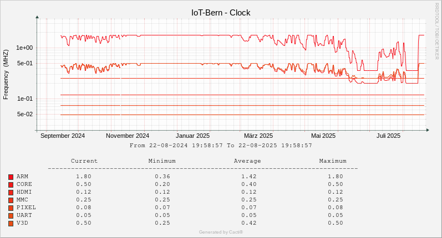Image resolution: width=442 pixels, height=238 pixels.
Task: Click the 'Januar 2025' axis label
Action: (x=192, y=136)
